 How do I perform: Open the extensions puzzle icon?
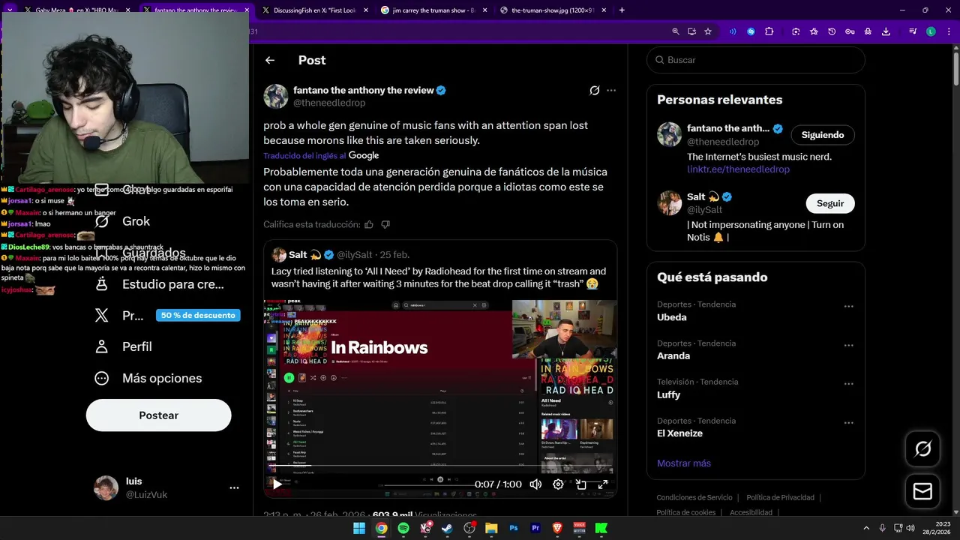point(769,31)
